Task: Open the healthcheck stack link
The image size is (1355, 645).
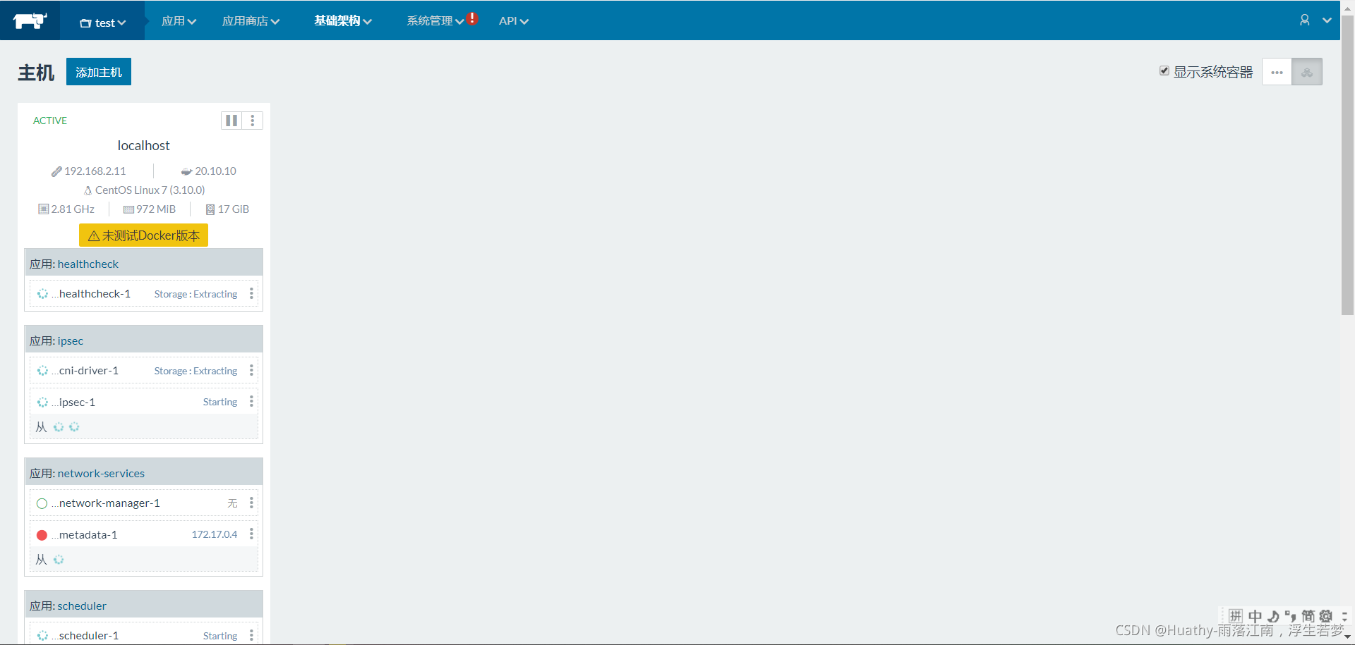Action: (88, 264)
